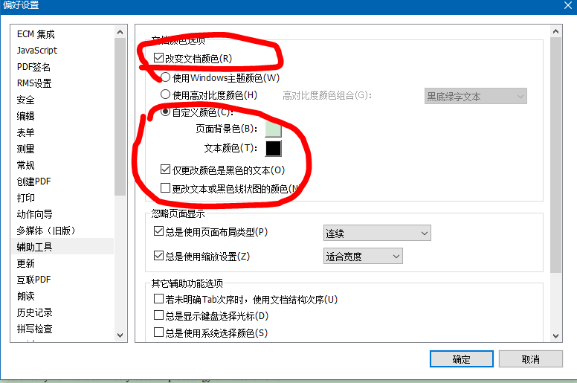Expand the 连续 page layout dropdown

(377, 234)
